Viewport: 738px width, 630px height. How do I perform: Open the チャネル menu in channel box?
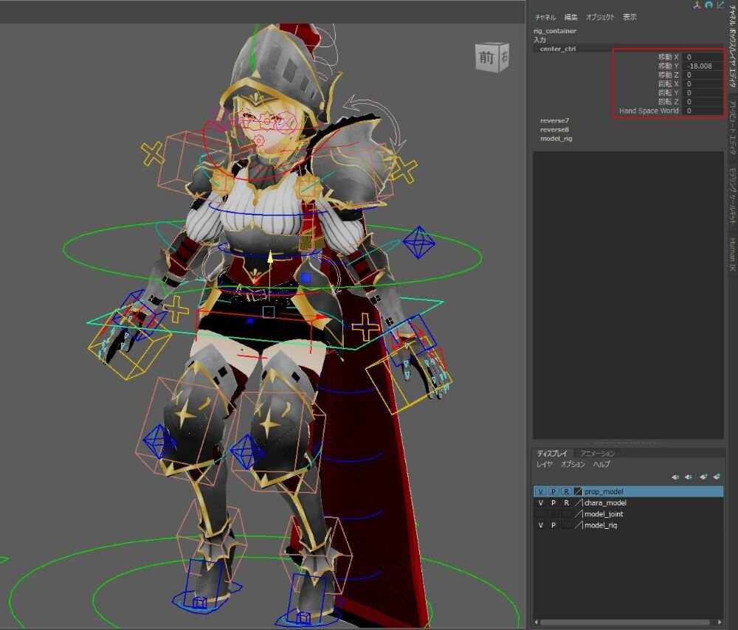pyautogui.click(x=545, y=17)
